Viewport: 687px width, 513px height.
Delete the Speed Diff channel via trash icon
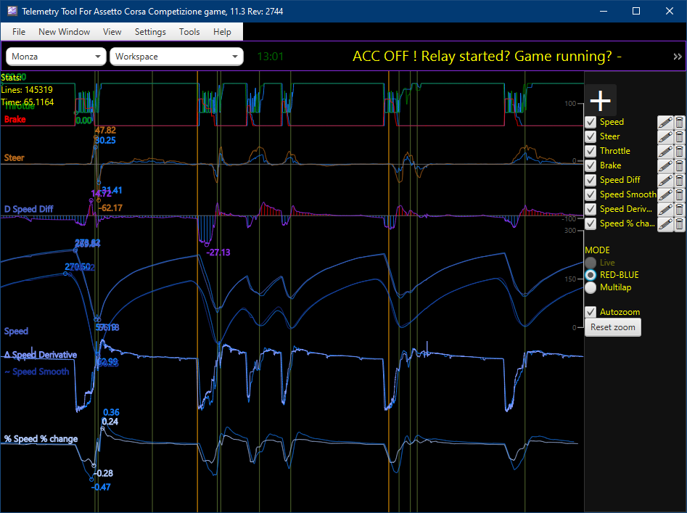pos(679,180)
